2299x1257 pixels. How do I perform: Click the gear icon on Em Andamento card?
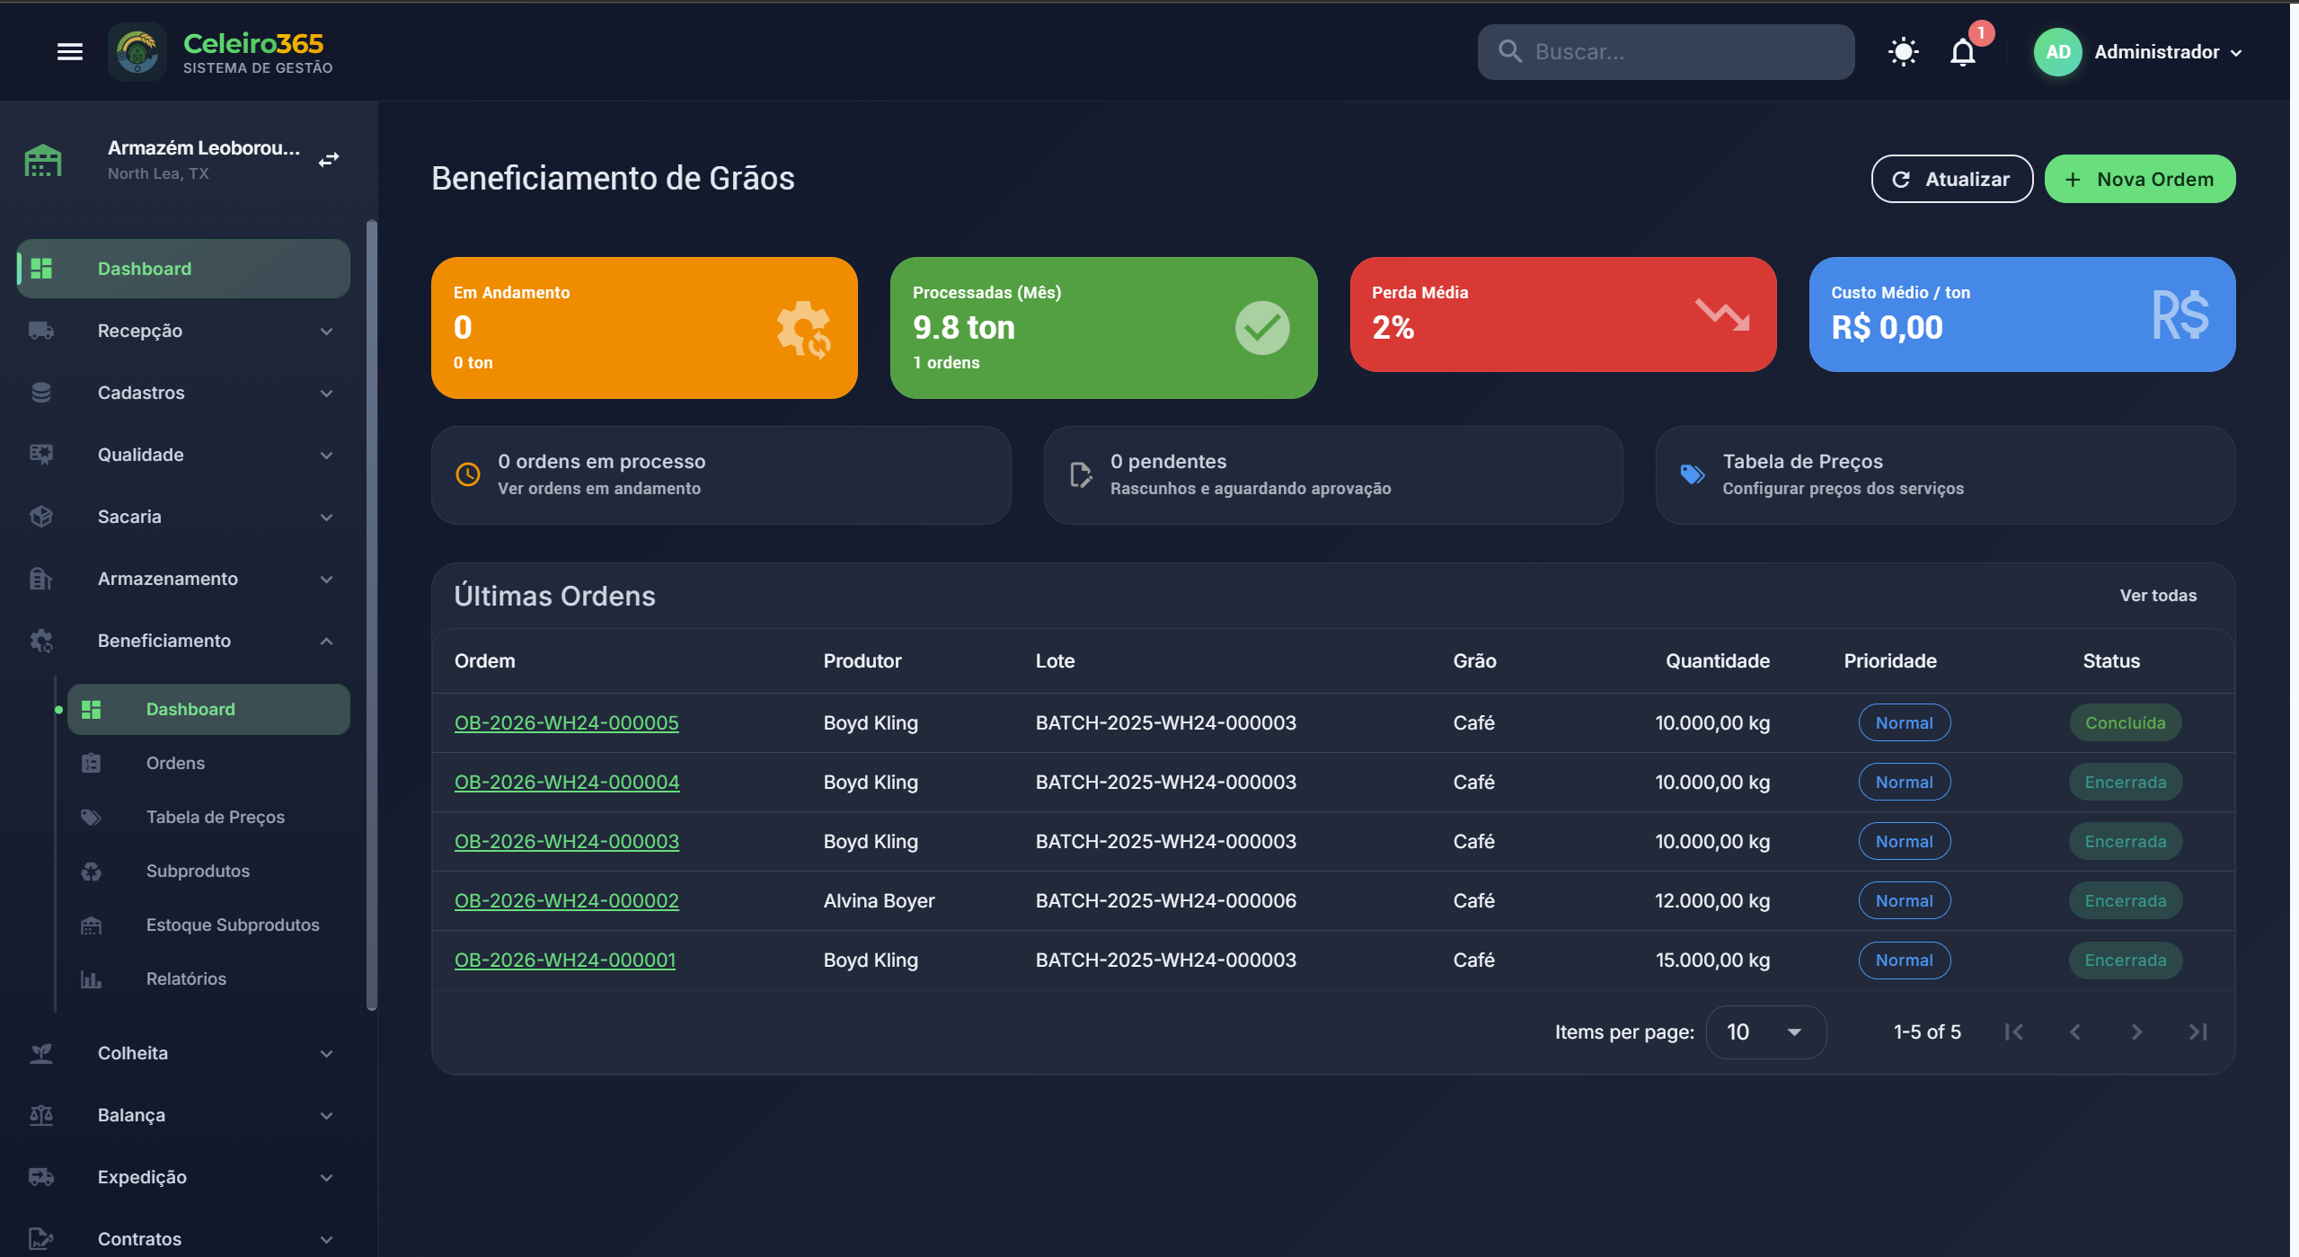pos(804,329)
